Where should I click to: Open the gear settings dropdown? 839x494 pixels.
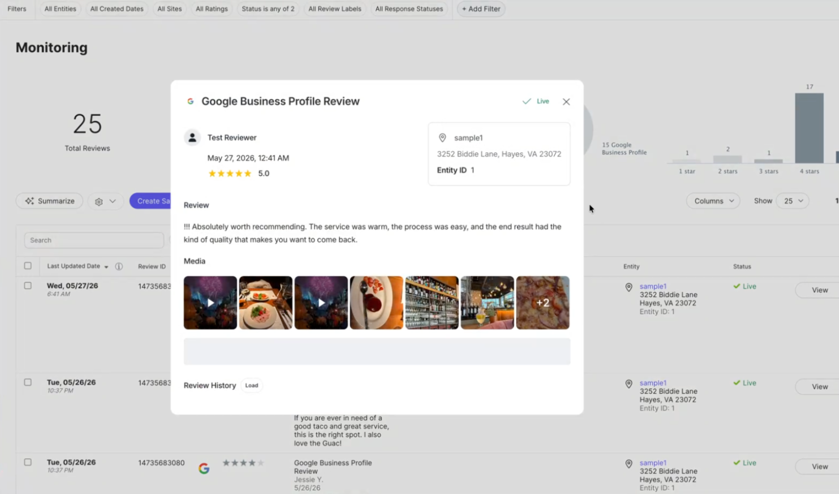point(105,201)
